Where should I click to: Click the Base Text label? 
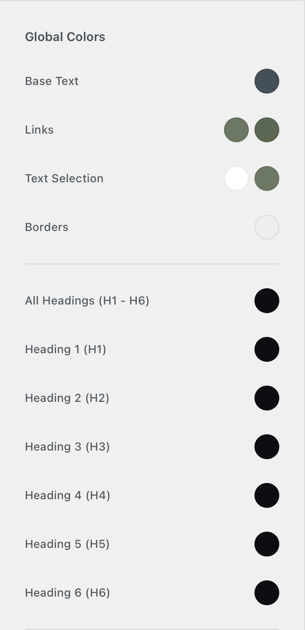point(51,81)
